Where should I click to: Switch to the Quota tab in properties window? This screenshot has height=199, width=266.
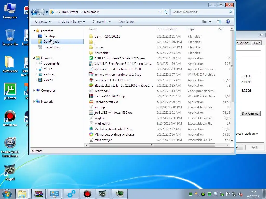pos(256,43)
